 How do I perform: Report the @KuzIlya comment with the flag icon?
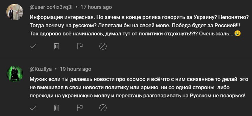tap(80, 108)
